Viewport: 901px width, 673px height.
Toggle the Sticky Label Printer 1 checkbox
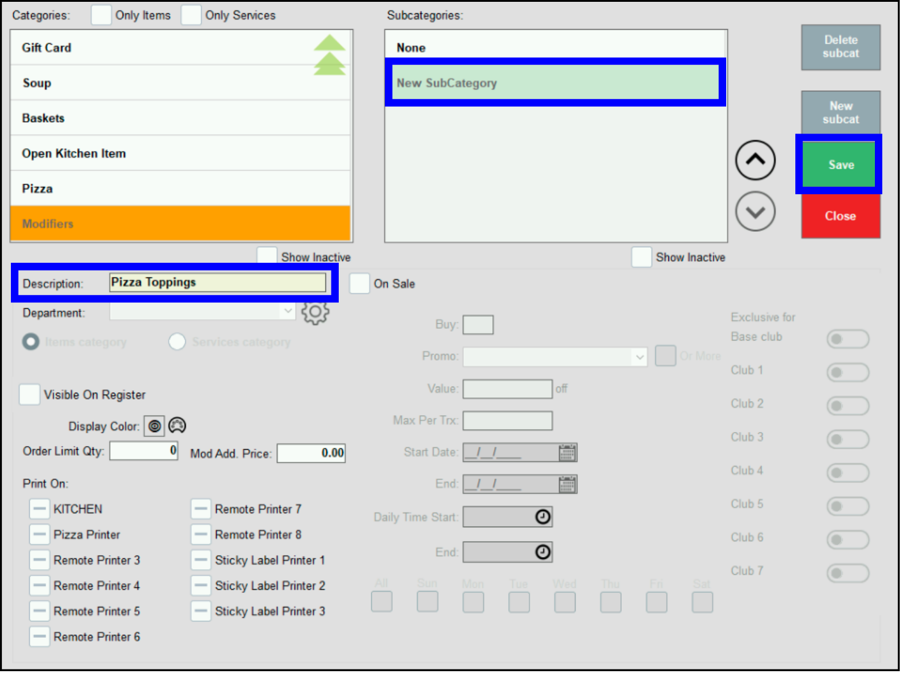201,560
